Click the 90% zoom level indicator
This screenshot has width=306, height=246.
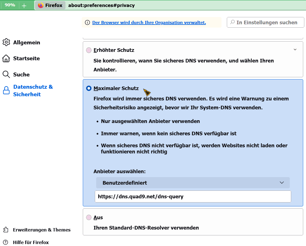(x=10, y=5)
